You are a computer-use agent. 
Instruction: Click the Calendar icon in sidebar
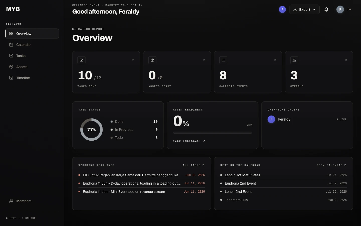click(x=11, y=45)
